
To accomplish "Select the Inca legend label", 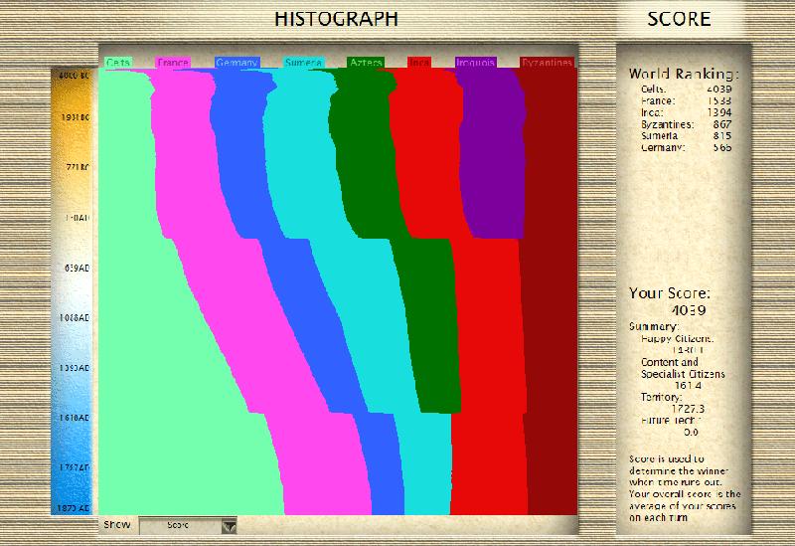I will point(419,63).
